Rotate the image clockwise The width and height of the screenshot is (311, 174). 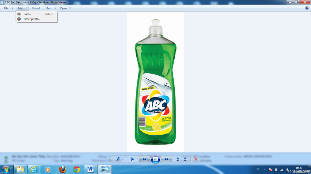point(185,159)
